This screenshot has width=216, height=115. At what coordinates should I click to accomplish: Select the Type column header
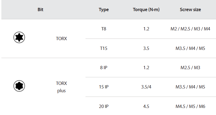tap(104, 9)
